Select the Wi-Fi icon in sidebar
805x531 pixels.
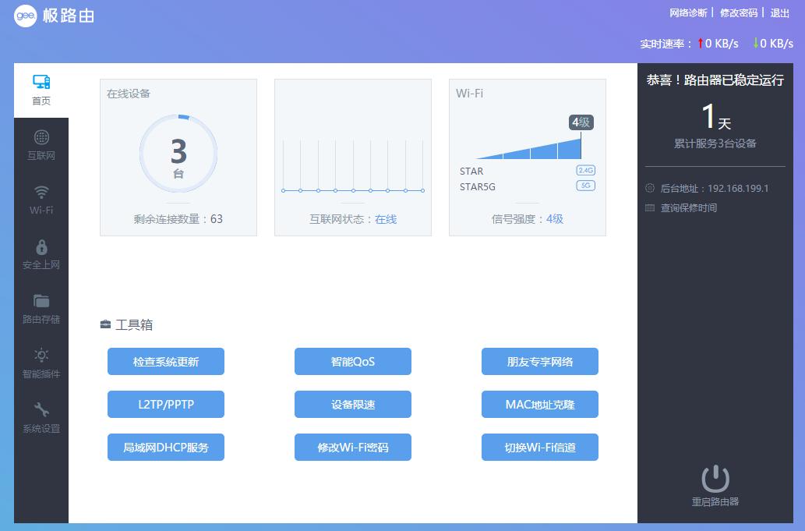41,193
